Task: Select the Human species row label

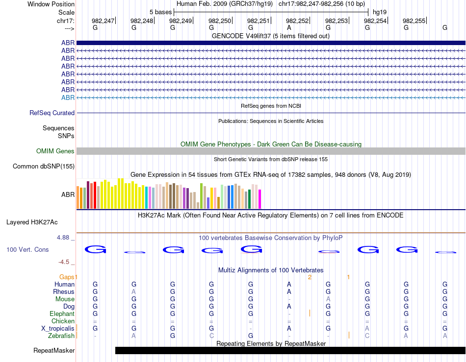Action: click(x=64, y=284)
